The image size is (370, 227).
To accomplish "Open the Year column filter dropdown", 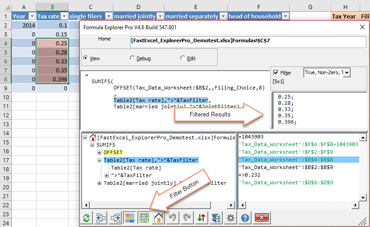I will click(32, 16).
